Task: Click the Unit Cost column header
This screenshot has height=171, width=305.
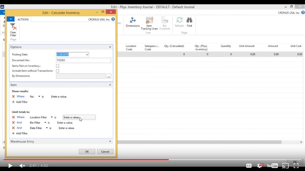Action: click(296, 46)
